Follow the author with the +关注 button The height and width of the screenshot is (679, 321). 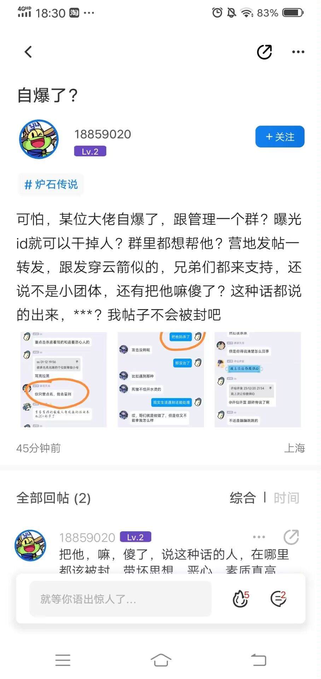click(x=280, y=137)
